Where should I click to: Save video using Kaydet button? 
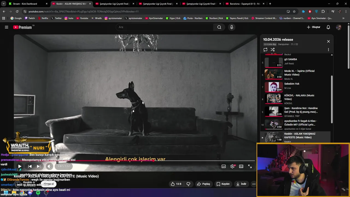pos(223,184)
